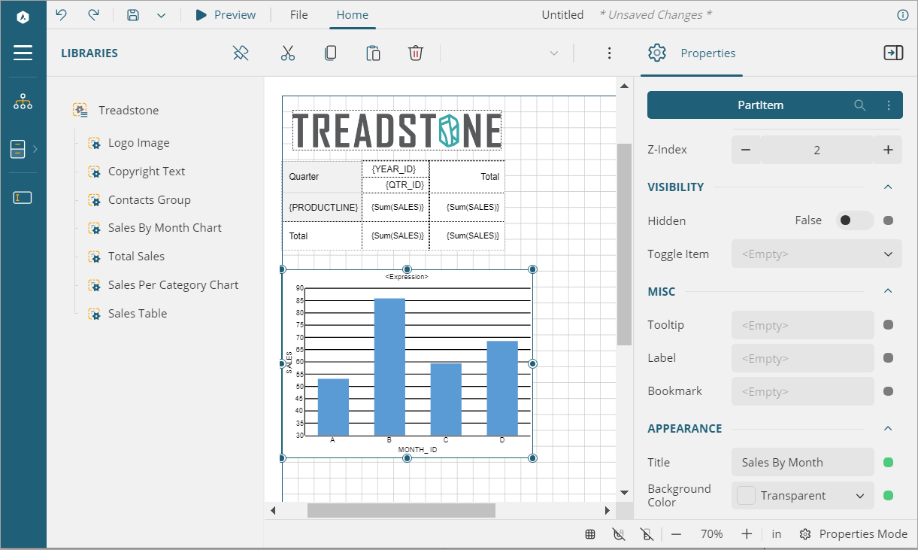Expand the Libraries sidebar chevron

click(35, 149)
